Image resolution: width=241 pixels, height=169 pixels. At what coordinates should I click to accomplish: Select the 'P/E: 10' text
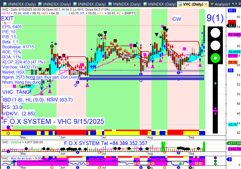(9, 32)
